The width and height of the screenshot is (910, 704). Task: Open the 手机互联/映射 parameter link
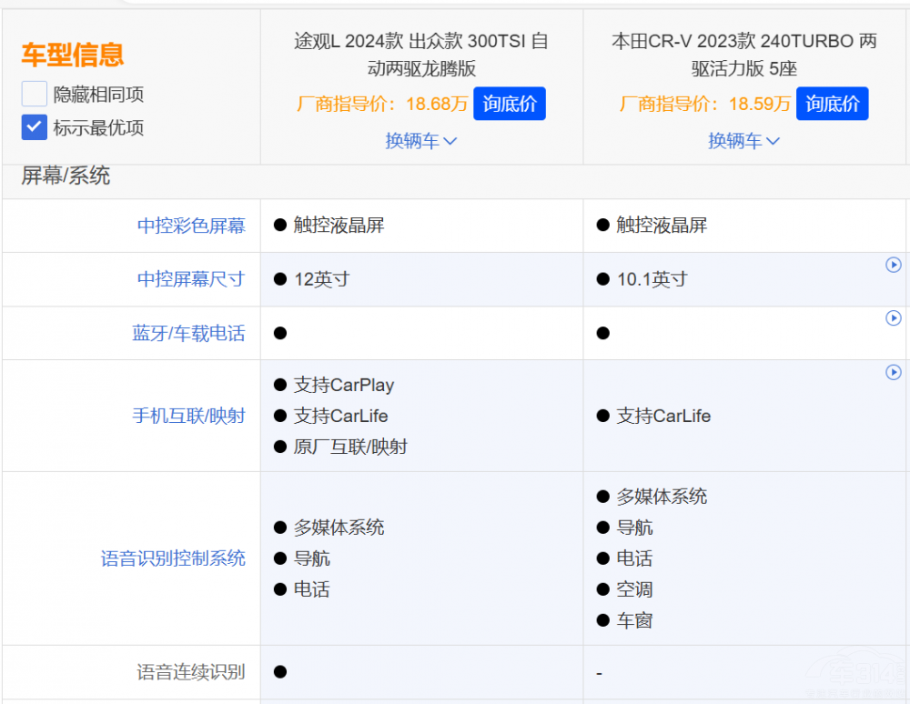188,416
